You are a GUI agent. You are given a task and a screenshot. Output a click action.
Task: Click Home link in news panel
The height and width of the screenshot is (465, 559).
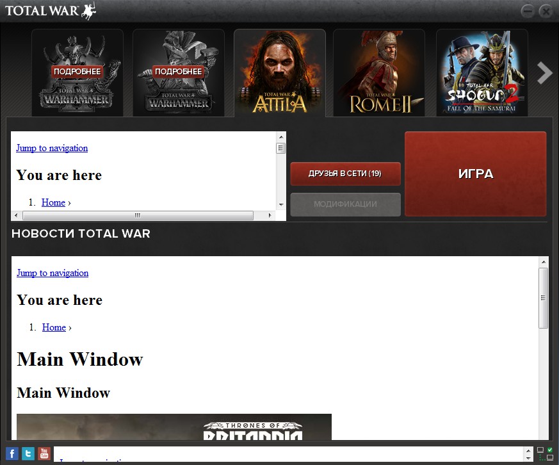click(x=54, y=327)
